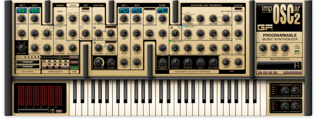Switch to the Glide tab
Image resolution: width=316 pixels, height=121 pixels.
coord(73,5)
